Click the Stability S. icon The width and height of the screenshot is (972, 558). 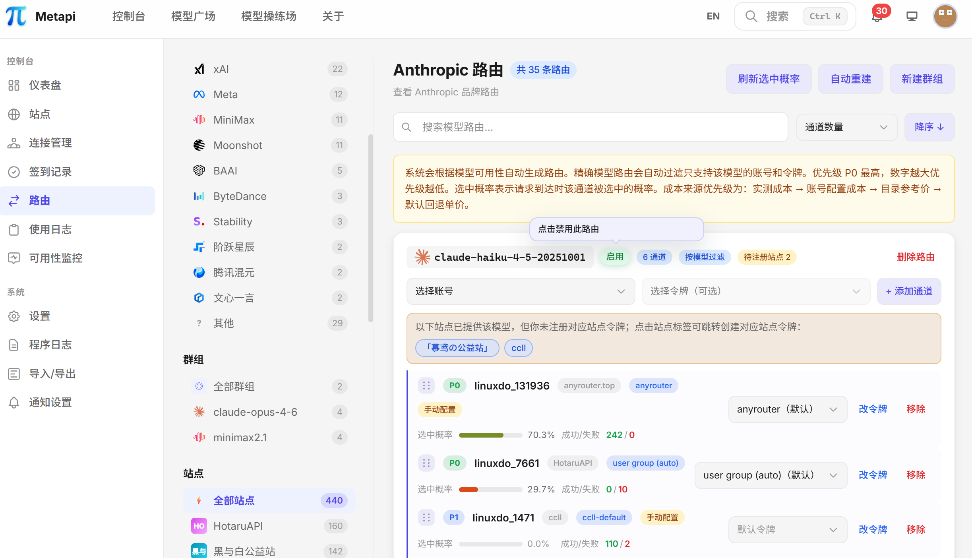[x=199, y=222]
